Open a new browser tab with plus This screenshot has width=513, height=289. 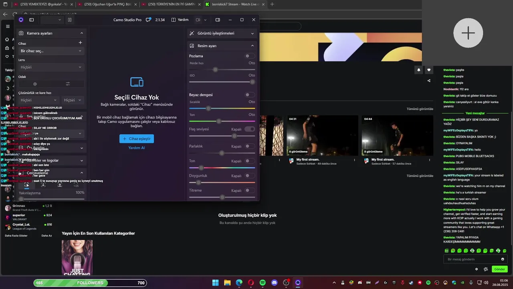[272, 4]
